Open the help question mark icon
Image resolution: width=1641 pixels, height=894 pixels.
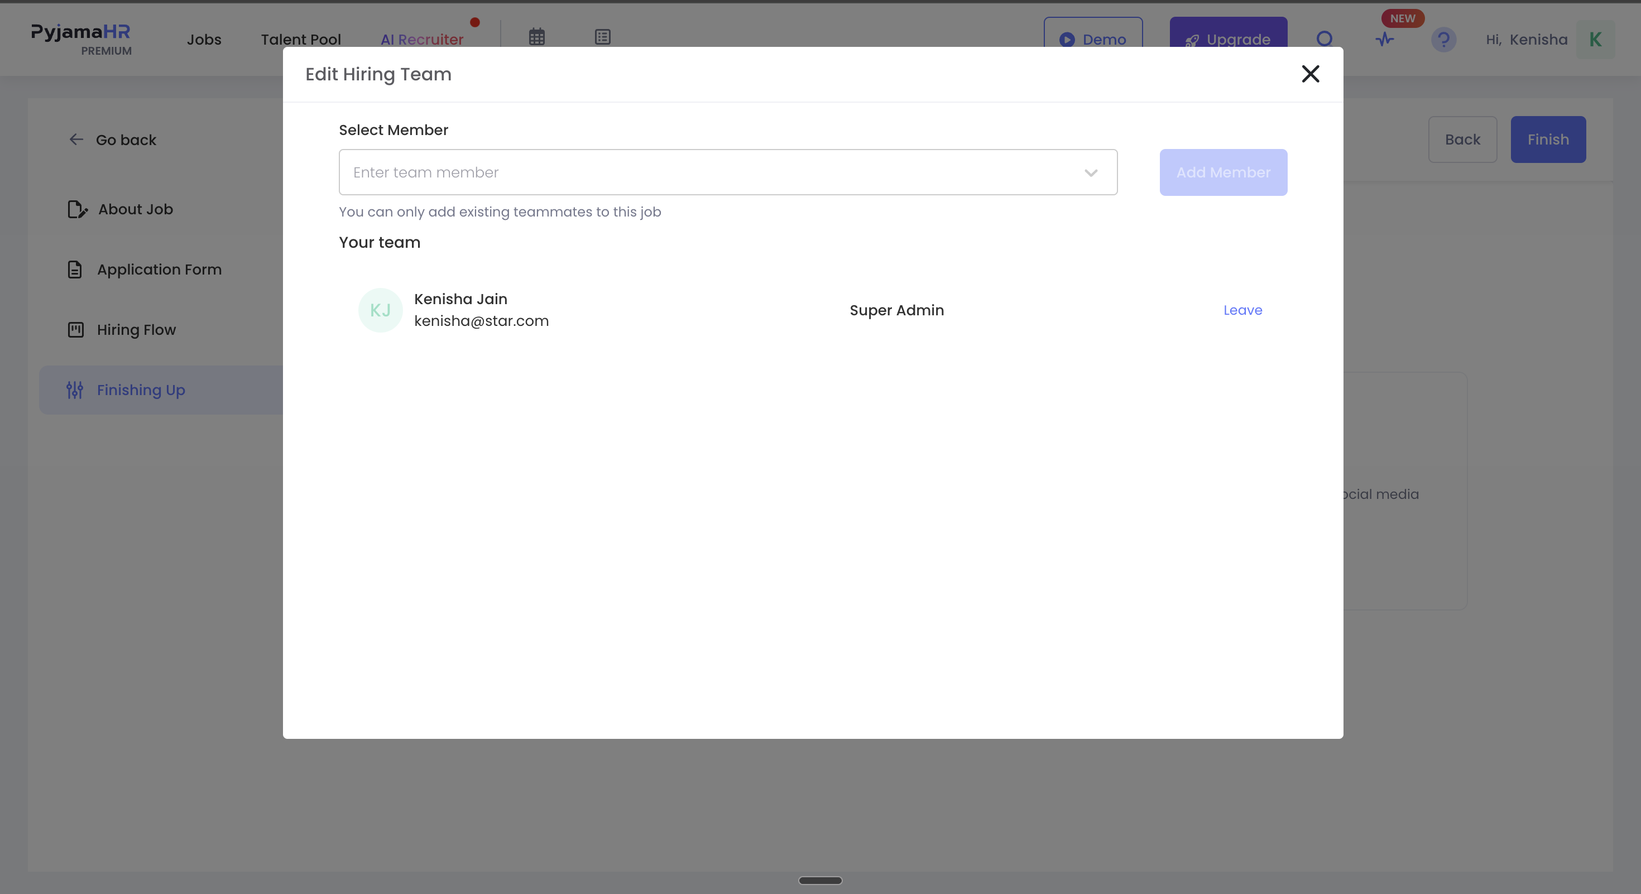pos(1443,40)
